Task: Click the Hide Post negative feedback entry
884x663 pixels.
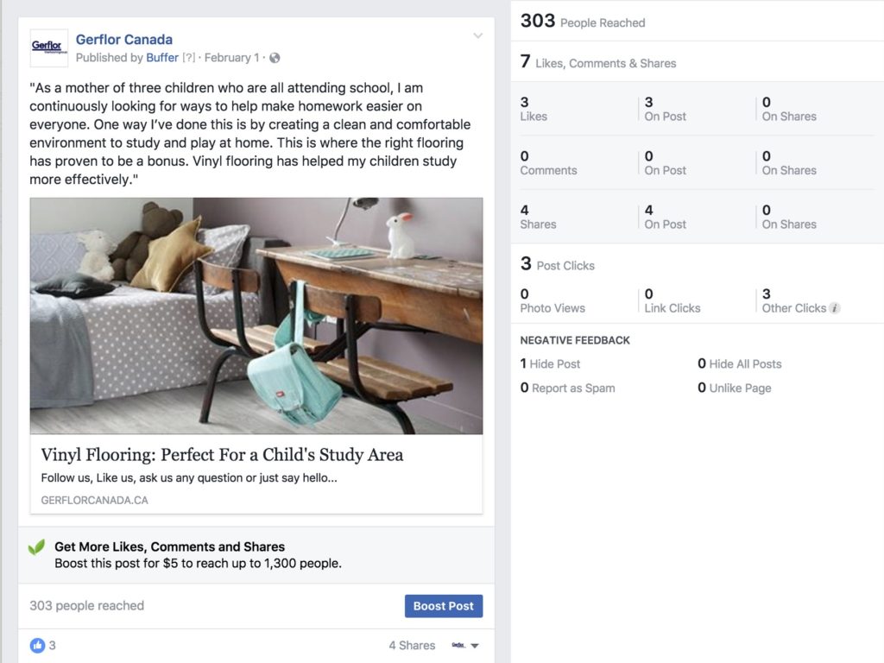Action: pos(550,363)
